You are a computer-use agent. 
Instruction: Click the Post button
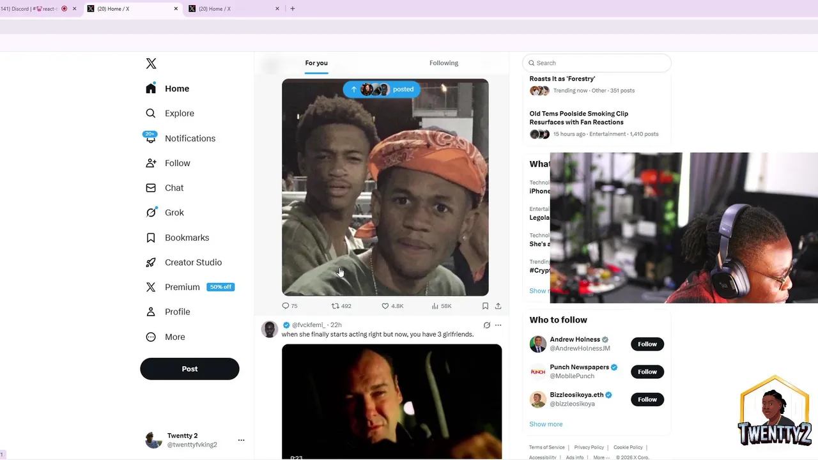click(190, 369)
